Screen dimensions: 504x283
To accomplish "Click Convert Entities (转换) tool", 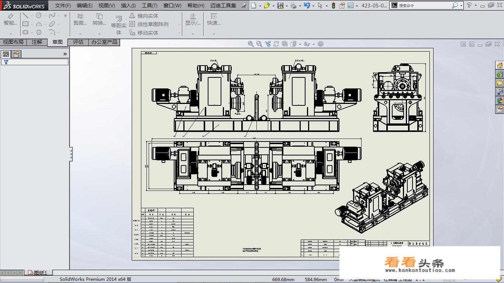I will pyautogui.click(x=99, y=20).
